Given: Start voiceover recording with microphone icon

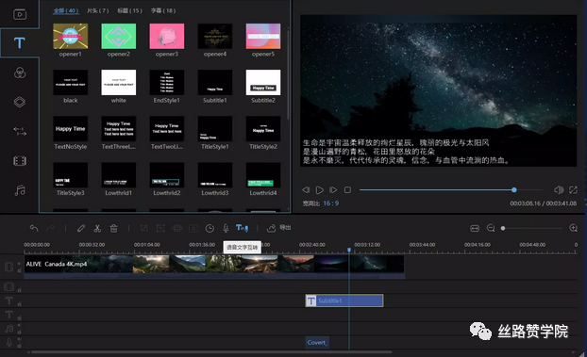Looking at the screenshot, I should pyautogui.click(x=226, y=228).
